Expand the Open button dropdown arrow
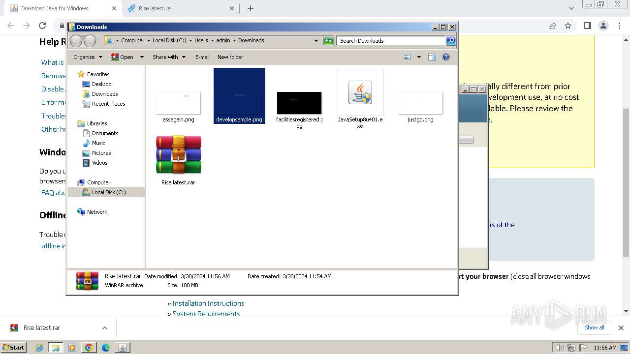Image resolution: width=630 pixels, height=354 pixels. 142,57
